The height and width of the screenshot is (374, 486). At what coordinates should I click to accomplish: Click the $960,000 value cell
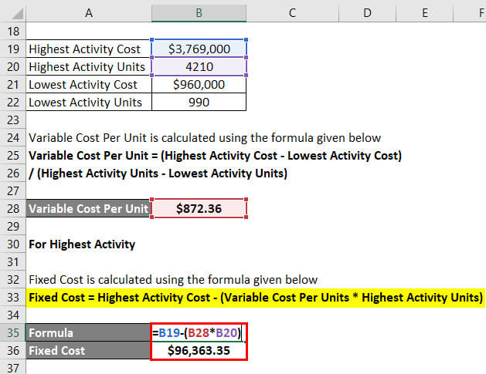point(199,84)
